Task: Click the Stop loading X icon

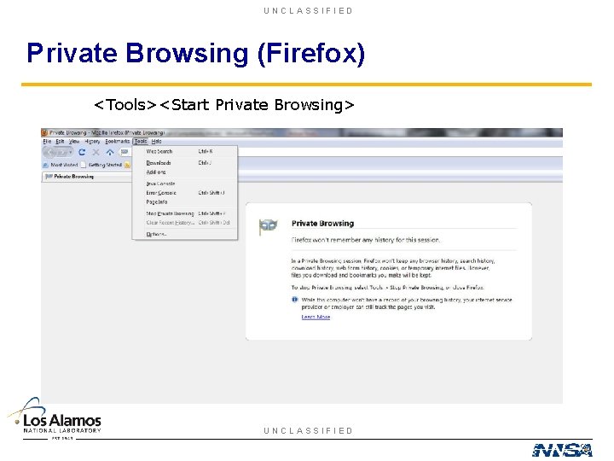Action: [x=96, y=152]
